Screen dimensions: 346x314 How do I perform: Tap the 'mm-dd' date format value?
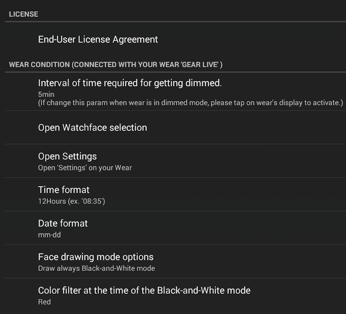click(x=49, y=235)
